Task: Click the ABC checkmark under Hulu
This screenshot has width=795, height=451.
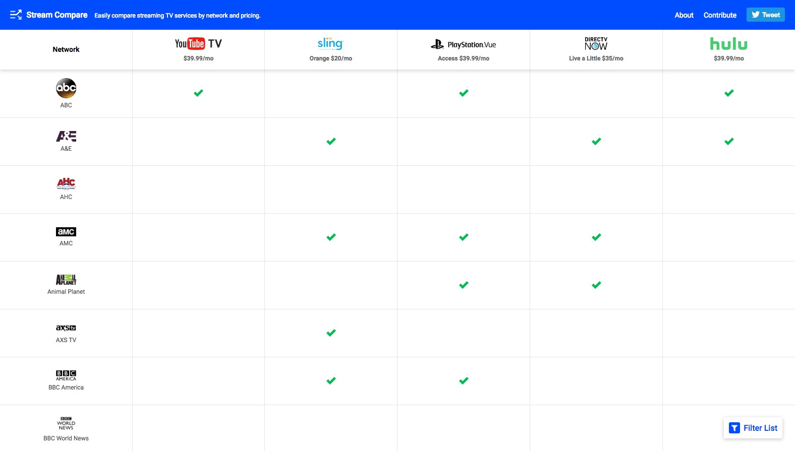Action: click(x=729, y=93)
